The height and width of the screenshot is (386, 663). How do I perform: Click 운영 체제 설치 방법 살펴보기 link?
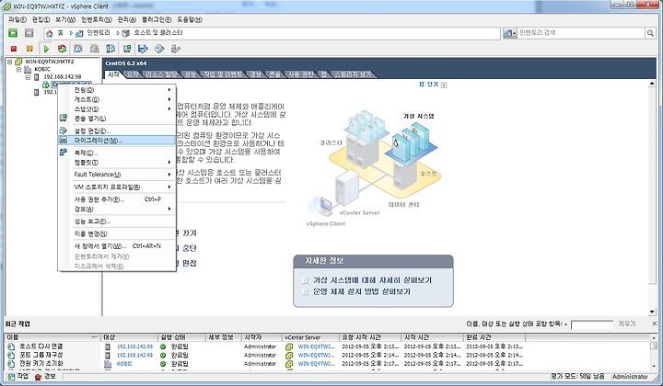pos(362,291)
